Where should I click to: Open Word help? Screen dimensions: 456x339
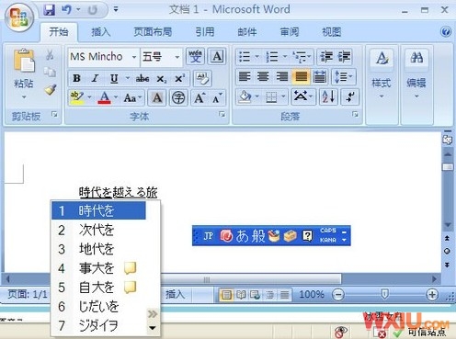[446, 31]
